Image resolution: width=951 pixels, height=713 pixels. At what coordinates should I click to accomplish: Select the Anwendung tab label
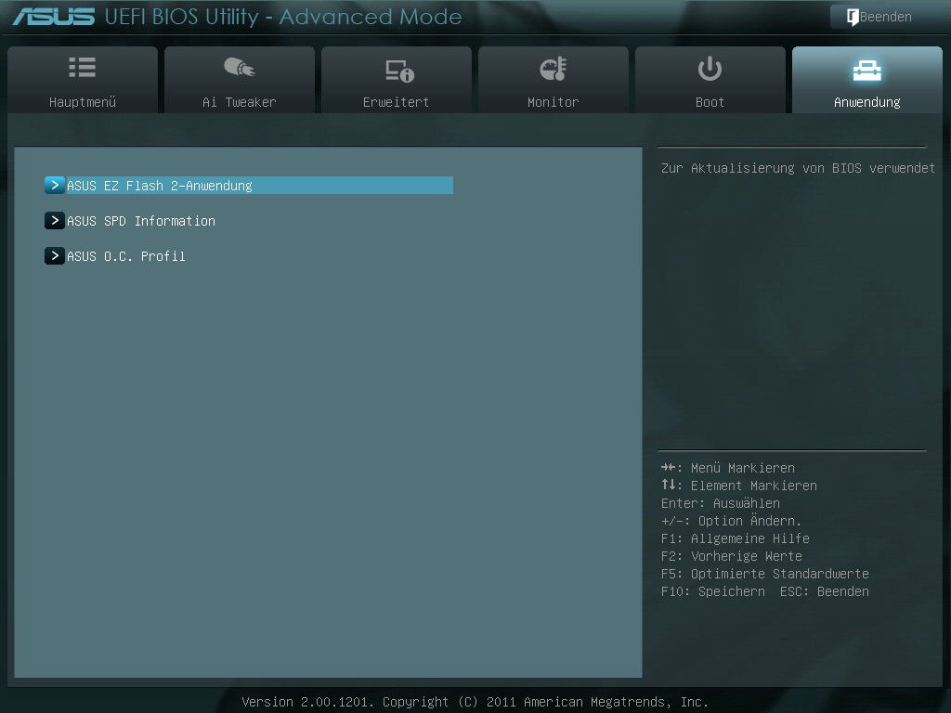(866, 102)
